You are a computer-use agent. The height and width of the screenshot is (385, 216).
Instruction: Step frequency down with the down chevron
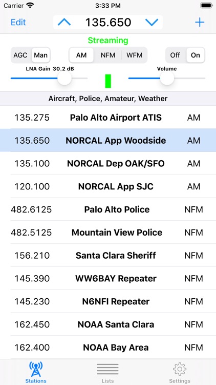point(152,23)
